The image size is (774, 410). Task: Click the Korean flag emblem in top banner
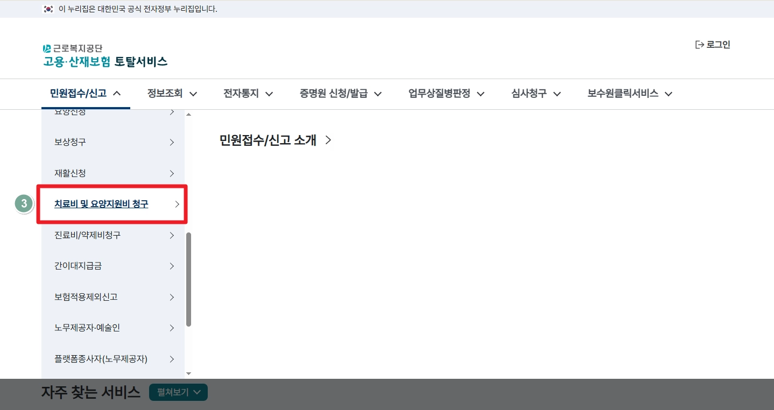[49, 9]
